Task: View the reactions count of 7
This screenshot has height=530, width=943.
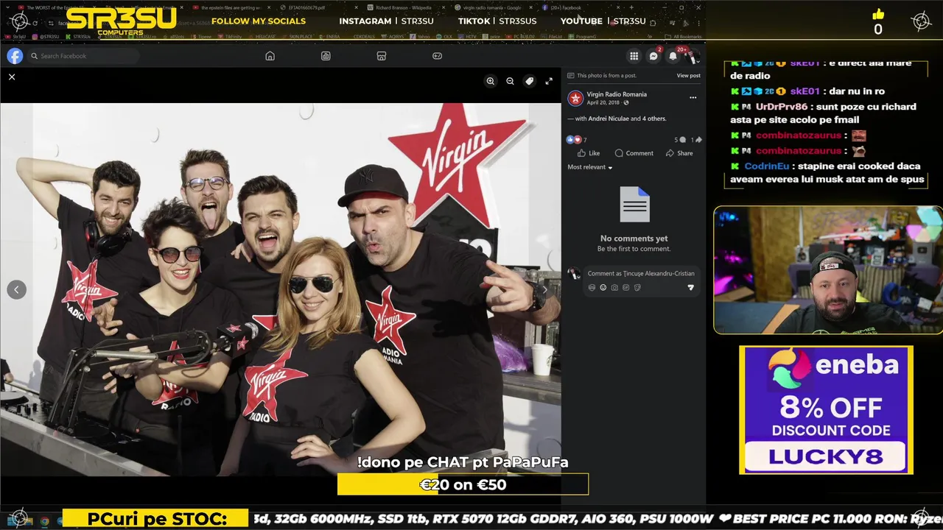Action: click(x=577, y=139)
